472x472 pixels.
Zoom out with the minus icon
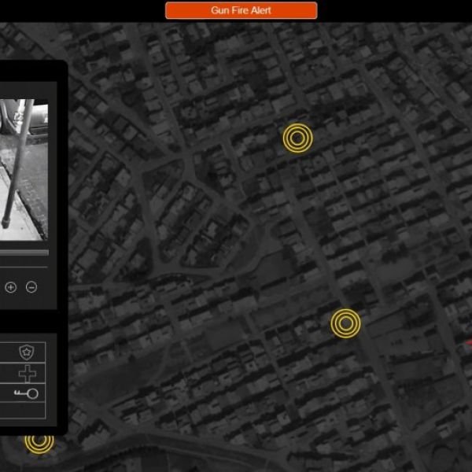point(31,287)
